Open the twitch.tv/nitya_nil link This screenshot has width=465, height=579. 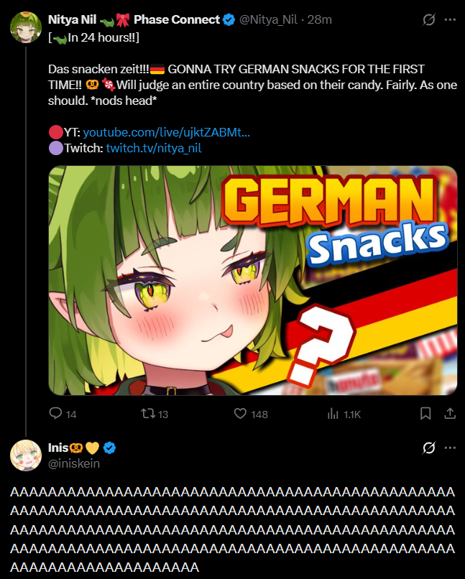154,148
